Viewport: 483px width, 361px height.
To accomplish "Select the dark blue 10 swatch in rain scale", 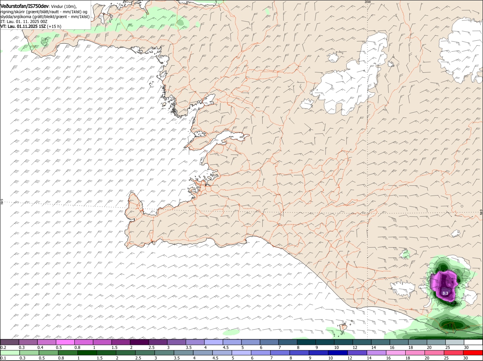I will (x=338, y=353).
